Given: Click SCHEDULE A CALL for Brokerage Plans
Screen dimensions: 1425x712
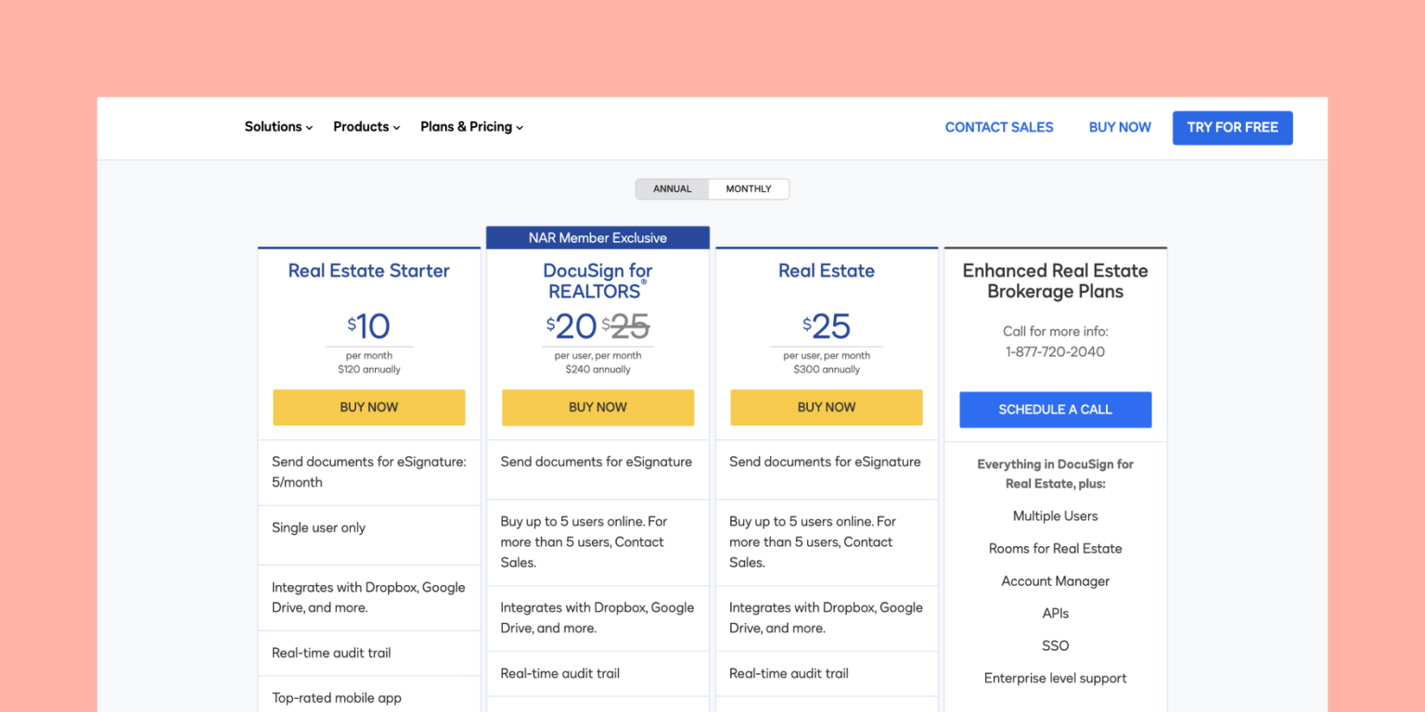Looking at the screenshot, I should pyautogui.click(x=1055, y=409).
